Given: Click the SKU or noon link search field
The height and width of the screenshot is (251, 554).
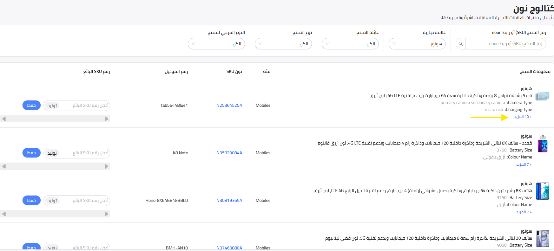Looking at the screenshot, I should tap(505, 44).
